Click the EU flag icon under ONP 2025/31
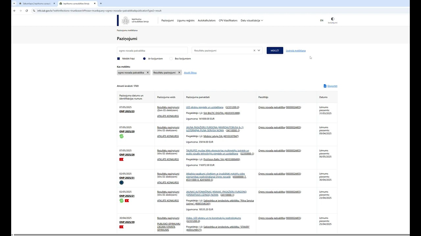This screenshot has width=421, height=236. pos(121,183)
